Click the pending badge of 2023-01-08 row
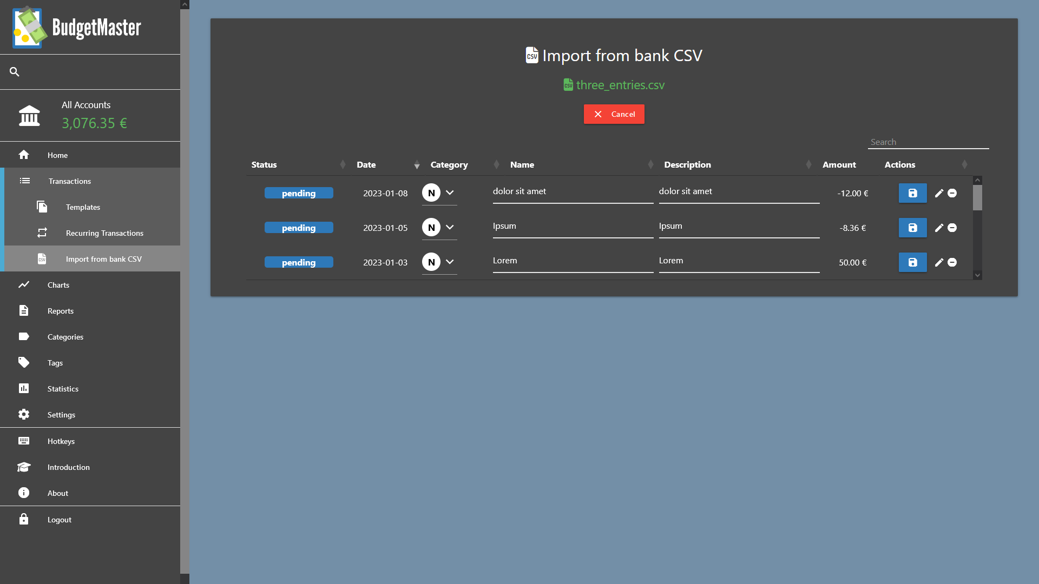1039x584 pixels. (x=299, y=193)
